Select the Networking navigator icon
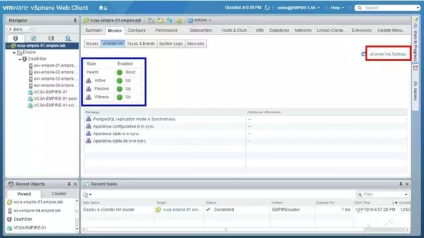 tap(68, 38)
